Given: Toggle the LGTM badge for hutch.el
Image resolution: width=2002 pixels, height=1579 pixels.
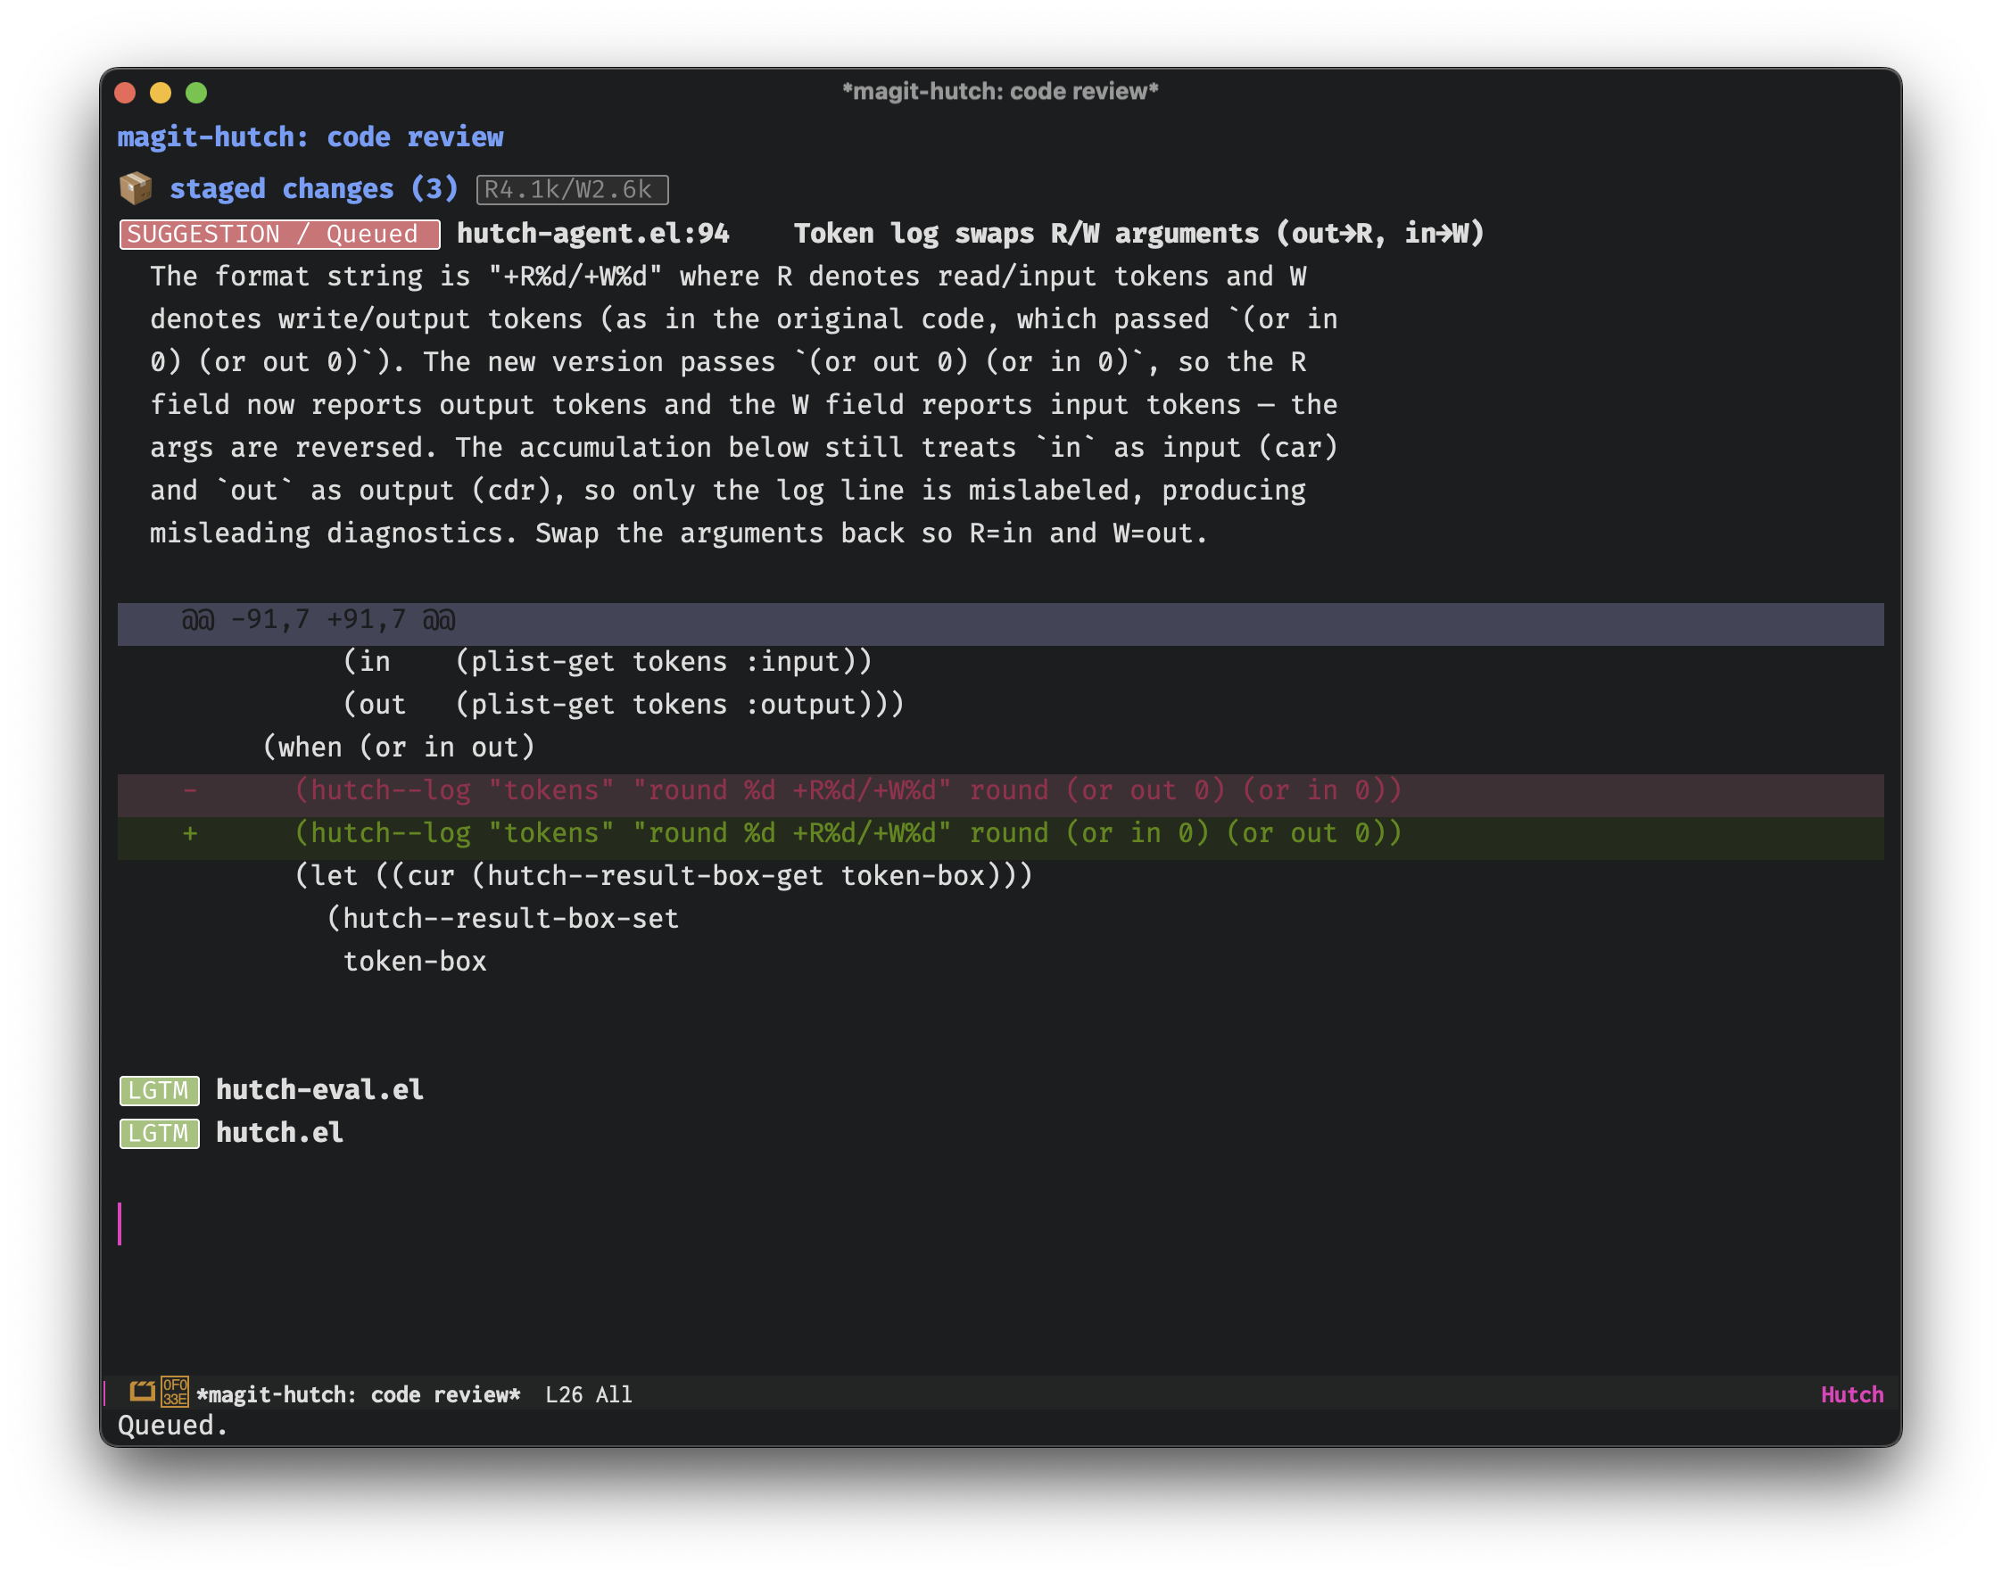Looking at the screenshot, I should click(159, 1134).
